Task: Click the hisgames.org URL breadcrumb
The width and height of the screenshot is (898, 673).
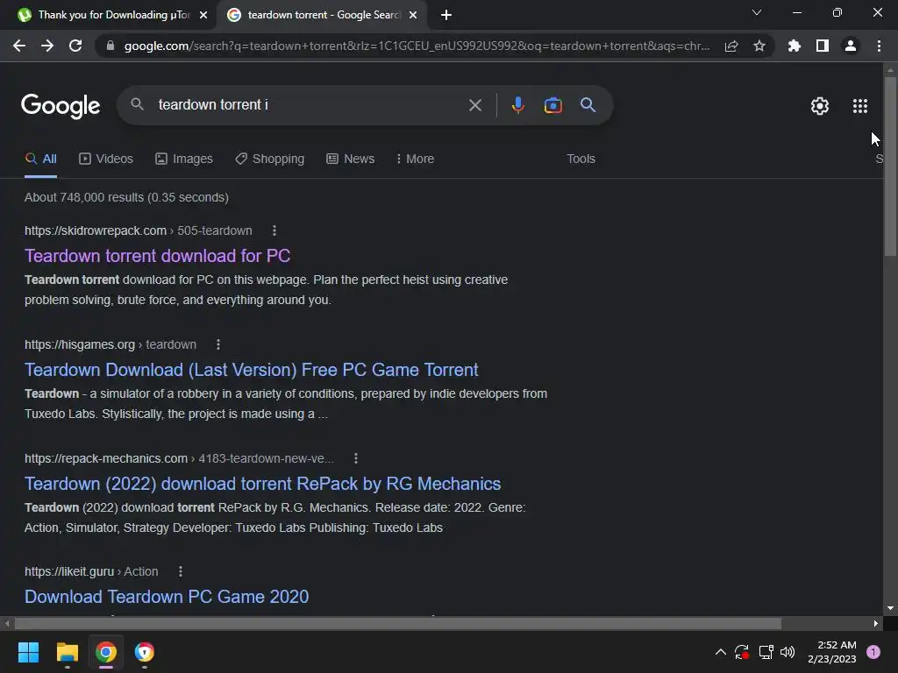Action: [110, 344]
